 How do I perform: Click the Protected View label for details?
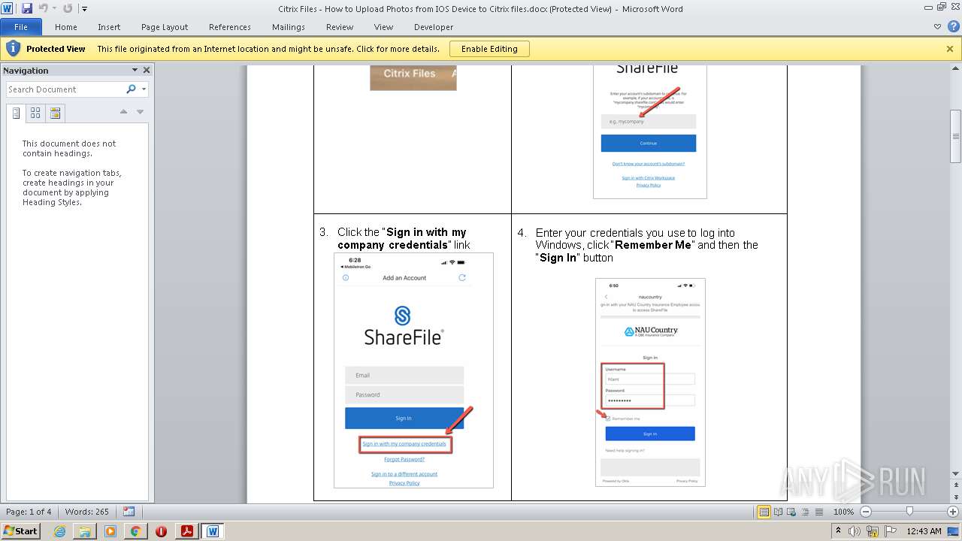(56, 49)
